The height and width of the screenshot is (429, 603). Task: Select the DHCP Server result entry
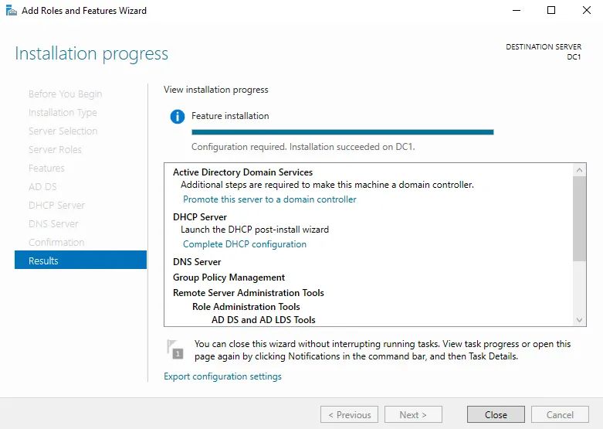(199, 217)
